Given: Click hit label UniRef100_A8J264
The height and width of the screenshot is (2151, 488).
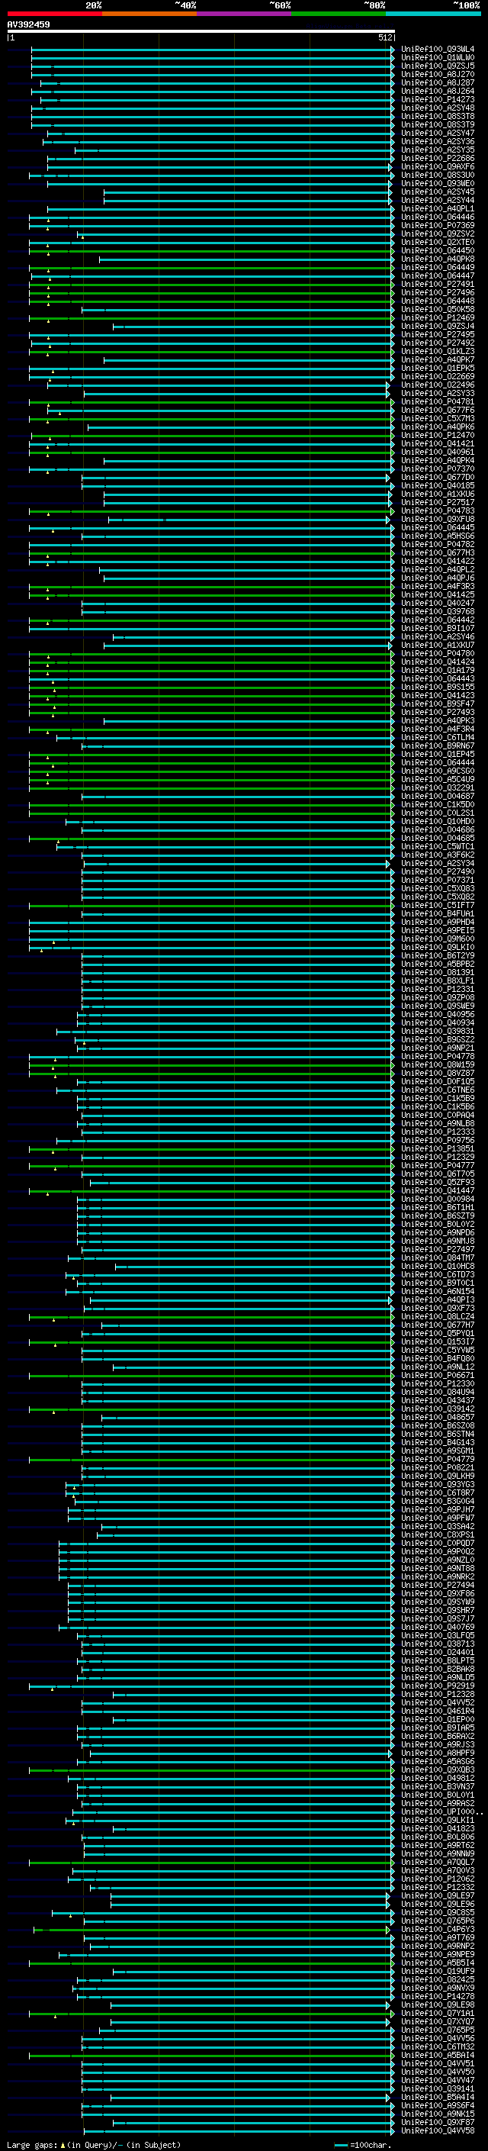Looking at the screenshot, I should pos(438,91).
